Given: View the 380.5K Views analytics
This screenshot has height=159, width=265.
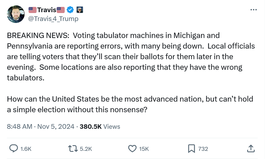Looking at the screenshot, I should (x=100, y=127).
